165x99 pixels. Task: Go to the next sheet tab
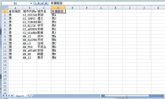(x=9, y=96)
